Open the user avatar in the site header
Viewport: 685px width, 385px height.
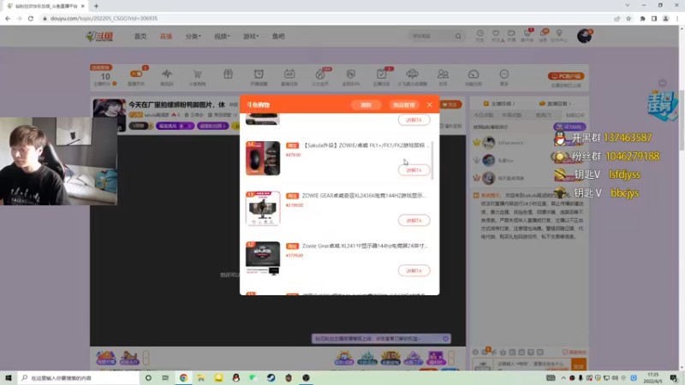(x=584, y=36)
